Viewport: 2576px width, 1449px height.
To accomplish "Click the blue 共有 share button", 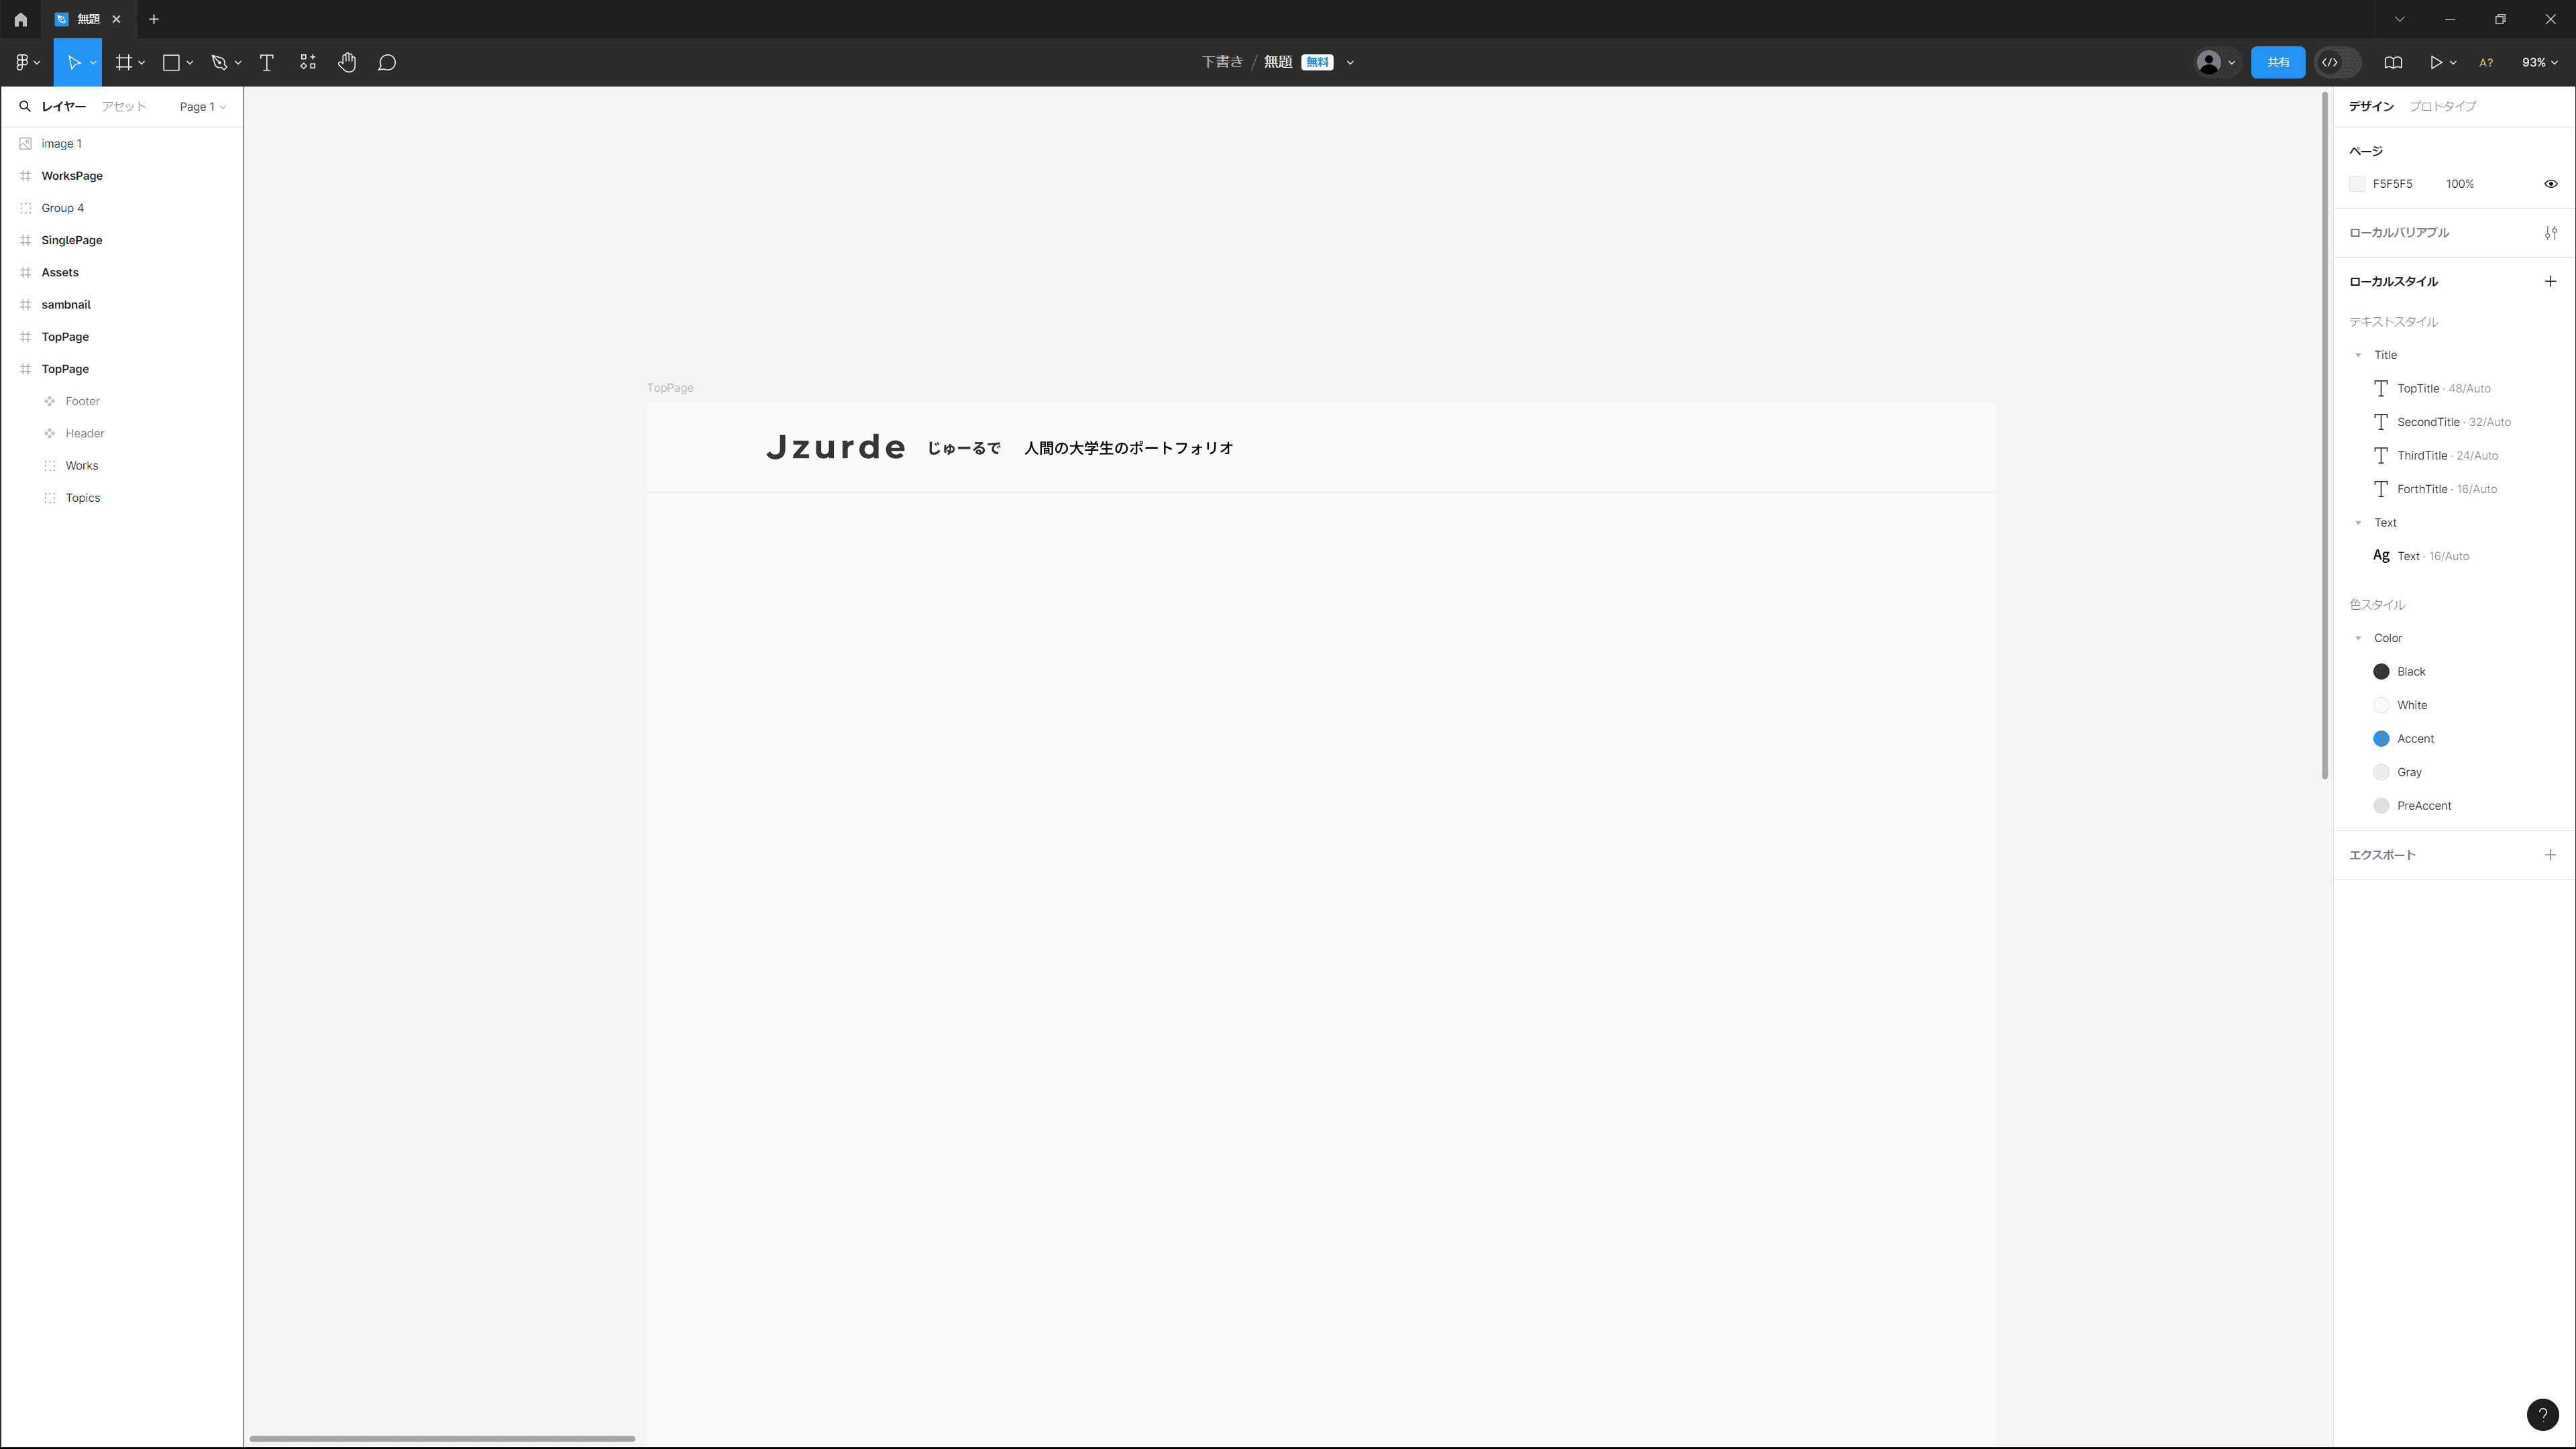I will point(2277,62).
